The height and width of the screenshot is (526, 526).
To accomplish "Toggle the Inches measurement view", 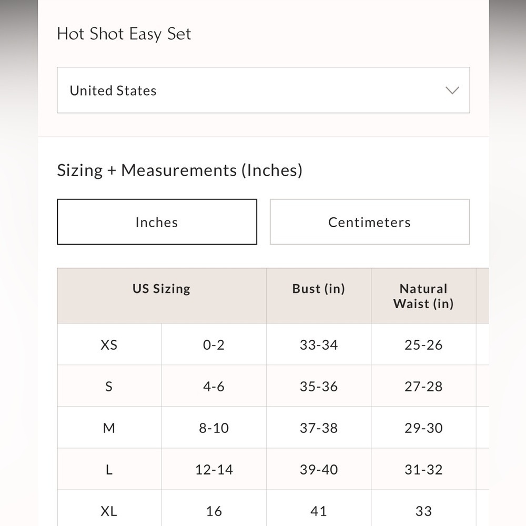I will [x=156, y=221].
